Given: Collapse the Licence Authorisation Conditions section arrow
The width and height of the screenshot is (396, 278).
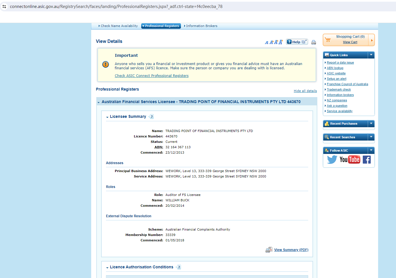Looking at the screenshot, I should point(107,267).
